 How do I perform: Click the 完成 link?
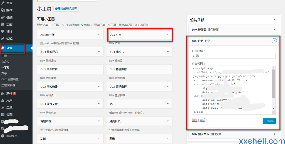[202, 120]
